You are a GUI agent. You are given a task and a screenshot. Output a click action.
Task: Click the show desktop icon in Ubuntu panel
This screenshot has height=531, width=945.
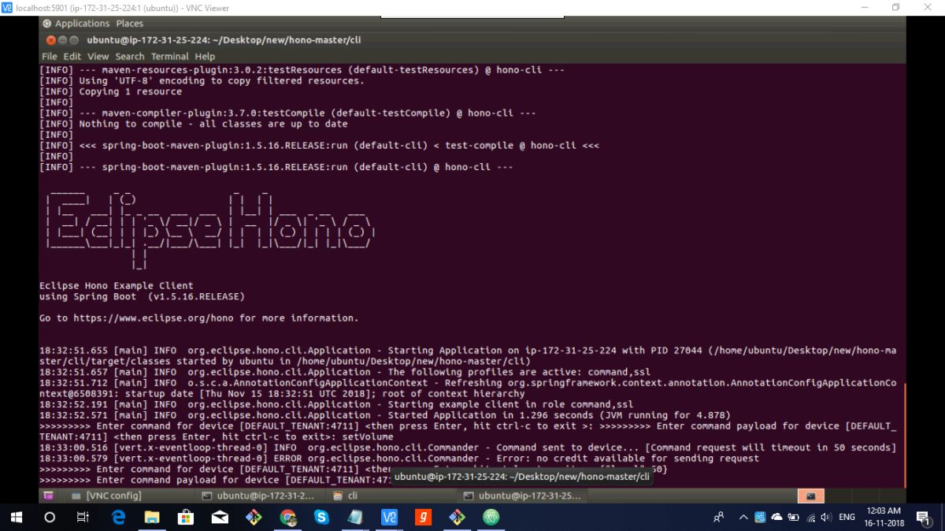click(x=49, y=496)
